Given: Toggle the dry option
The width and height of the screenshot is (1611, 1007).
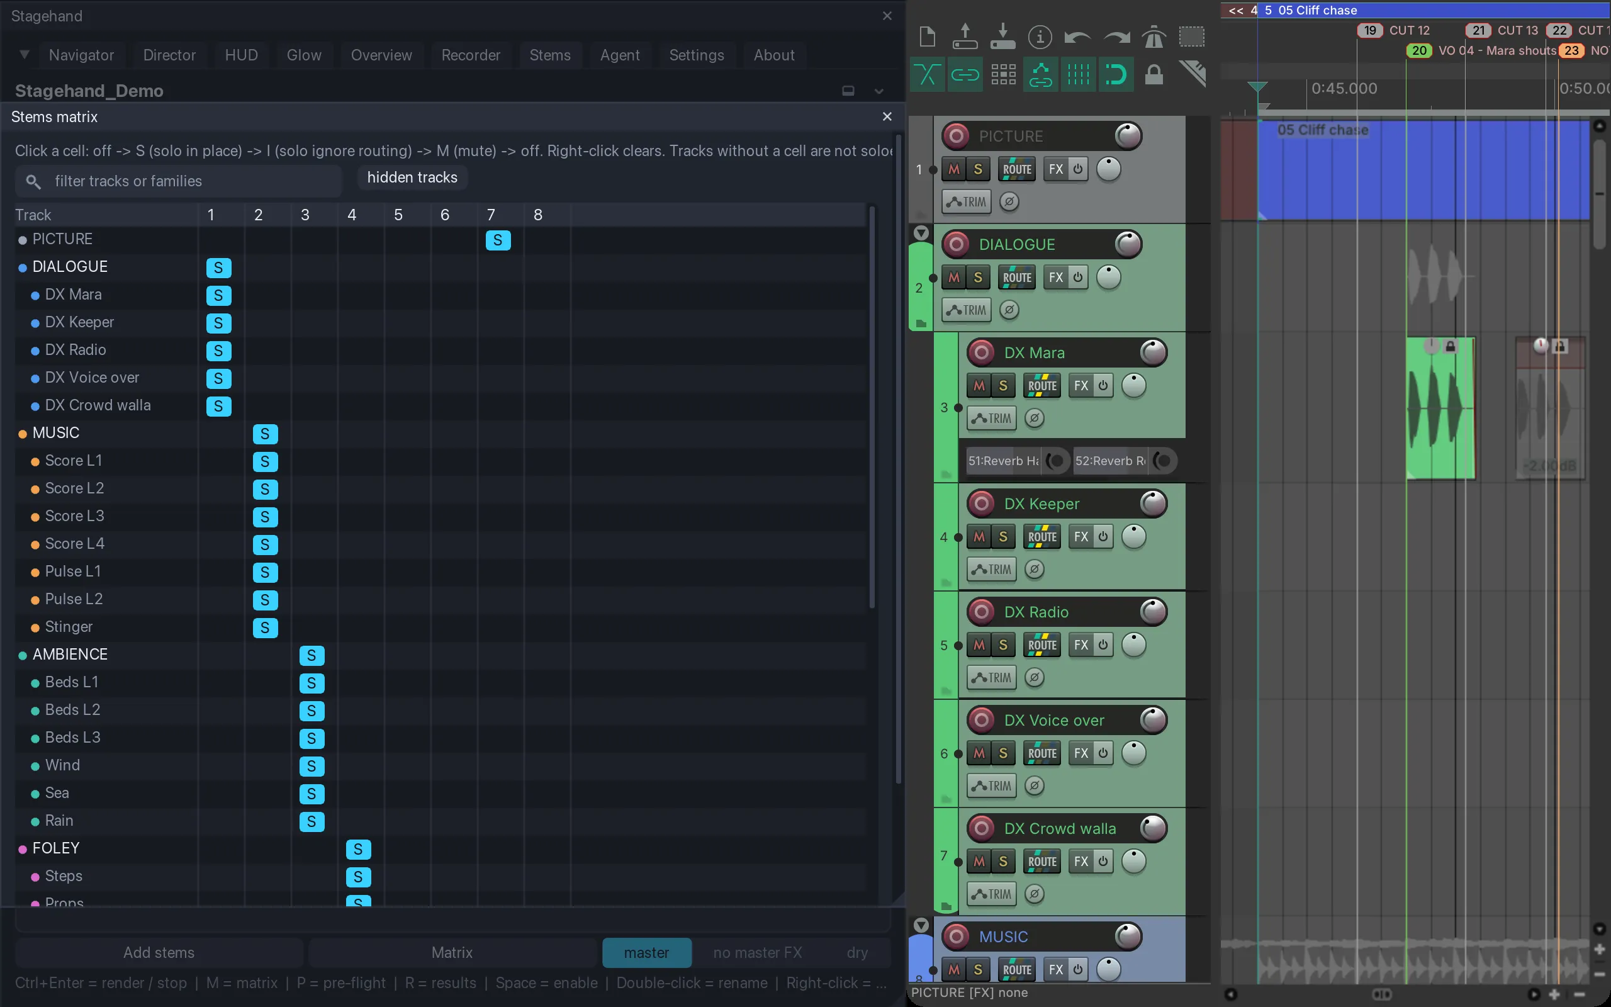Looking at the screenshot, I should pos(856,952).
